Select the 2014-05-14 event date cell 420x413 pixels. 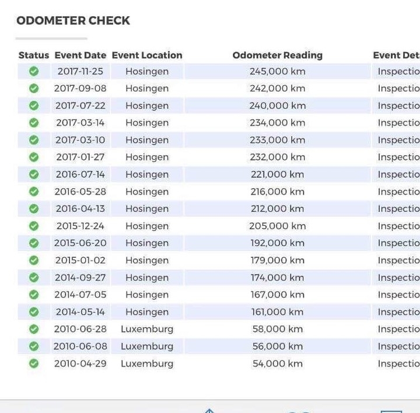(x=80, y=311)
